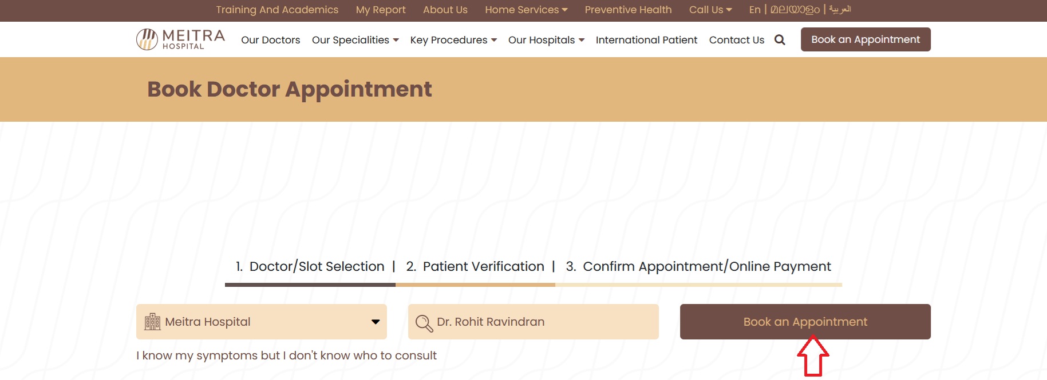Click the Meitra Hospital logo

180,39
